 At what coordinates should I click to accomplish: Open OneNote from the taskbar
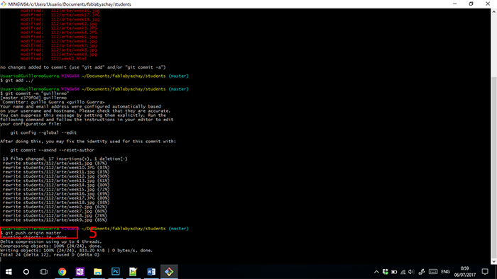[x=80, y=272]
